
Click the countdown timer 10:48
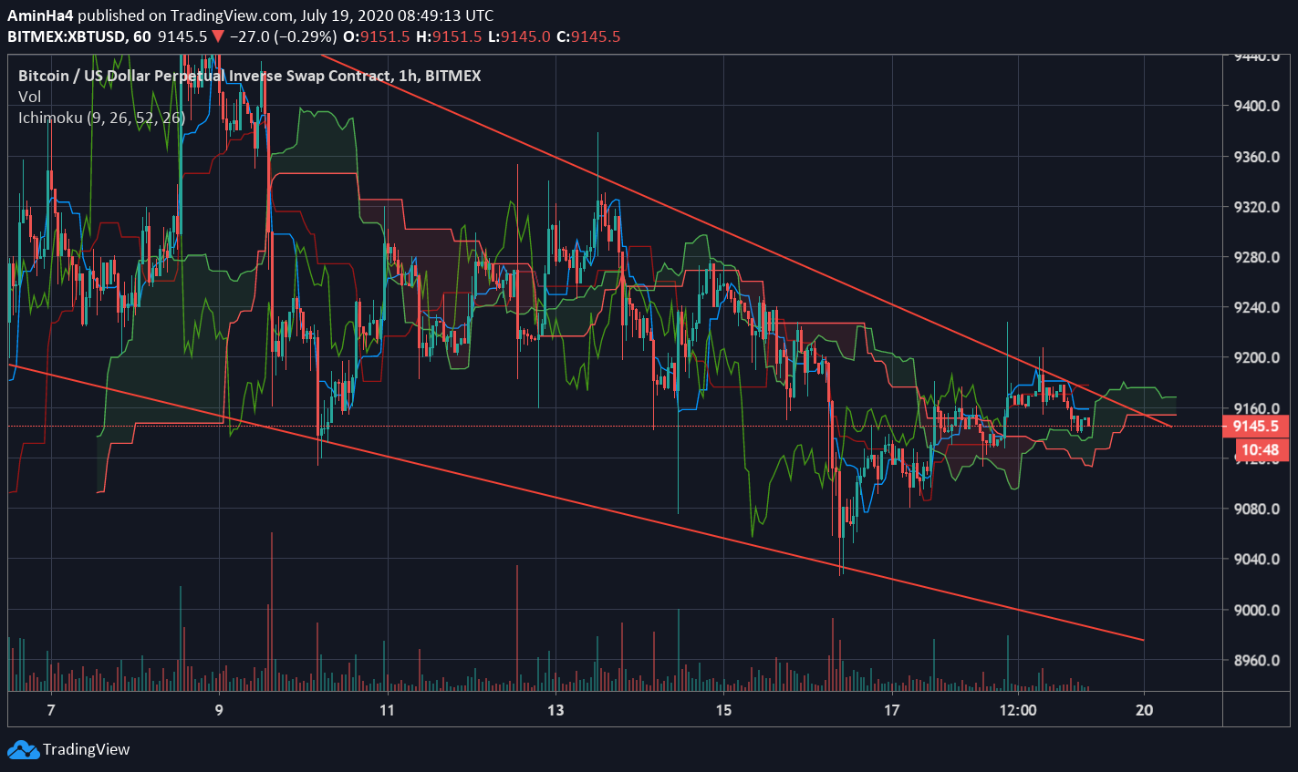1258,449
